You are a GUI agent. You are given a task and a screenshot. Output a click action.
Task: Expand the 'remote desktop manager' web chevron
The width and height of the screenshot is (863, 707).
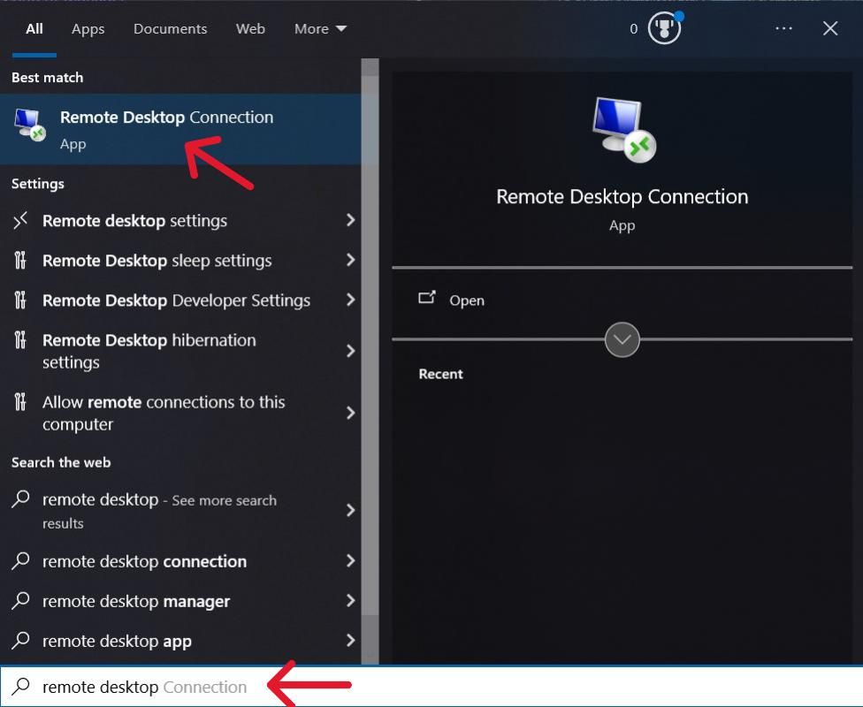(x=350, y=600)
